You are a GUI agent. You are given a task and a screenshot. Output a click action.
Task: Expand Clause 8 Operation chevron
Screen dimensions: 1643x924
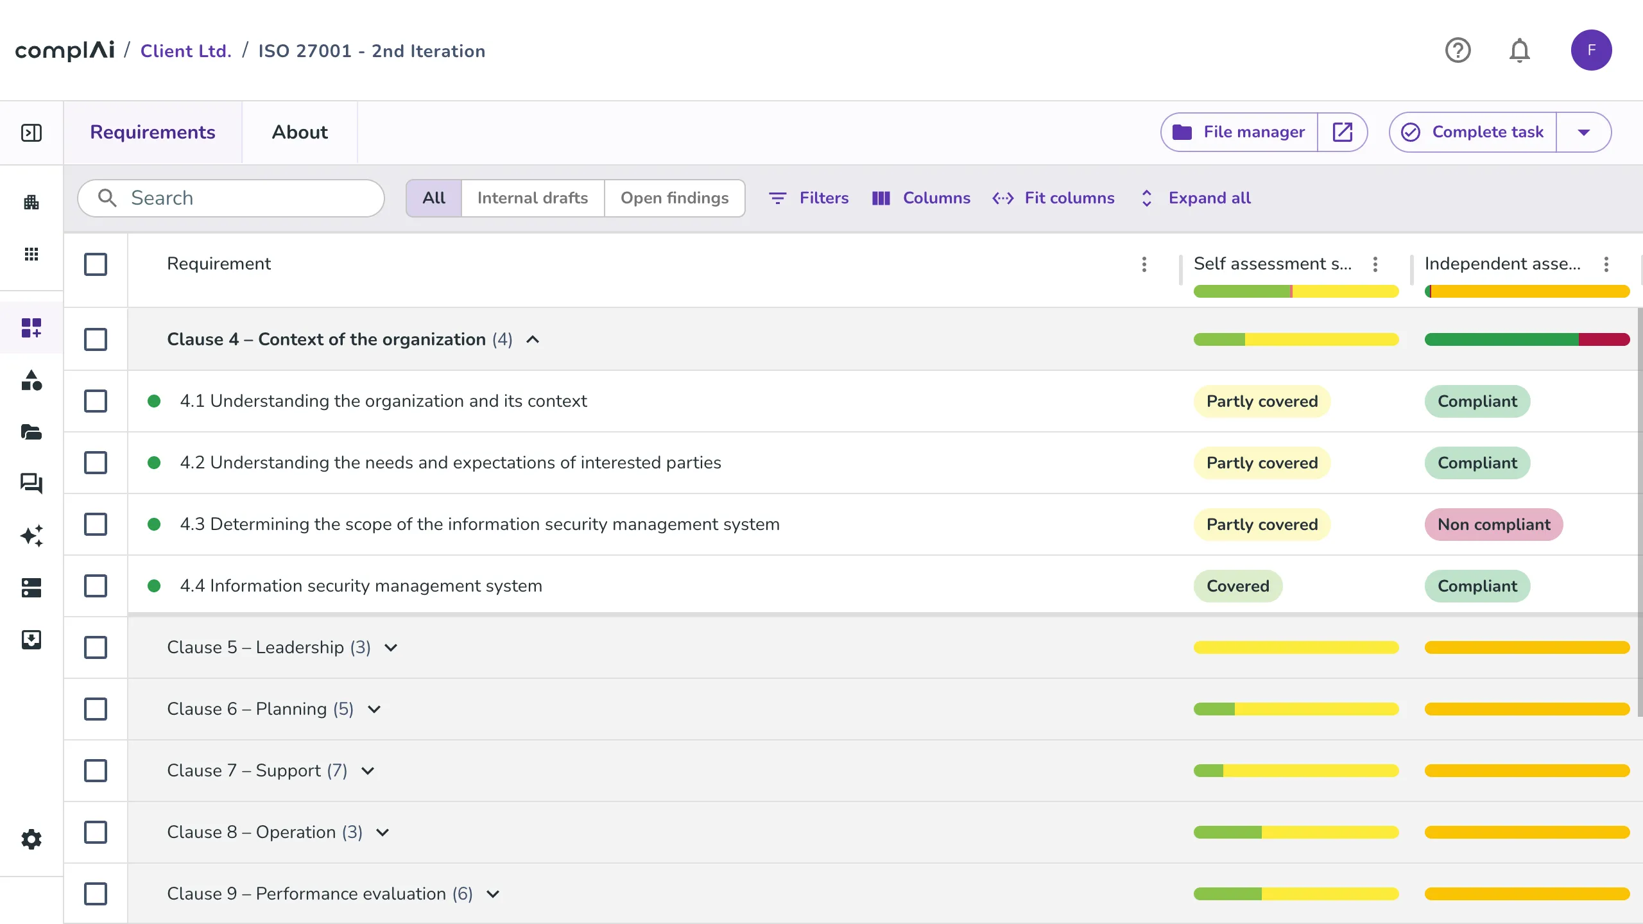383,832
